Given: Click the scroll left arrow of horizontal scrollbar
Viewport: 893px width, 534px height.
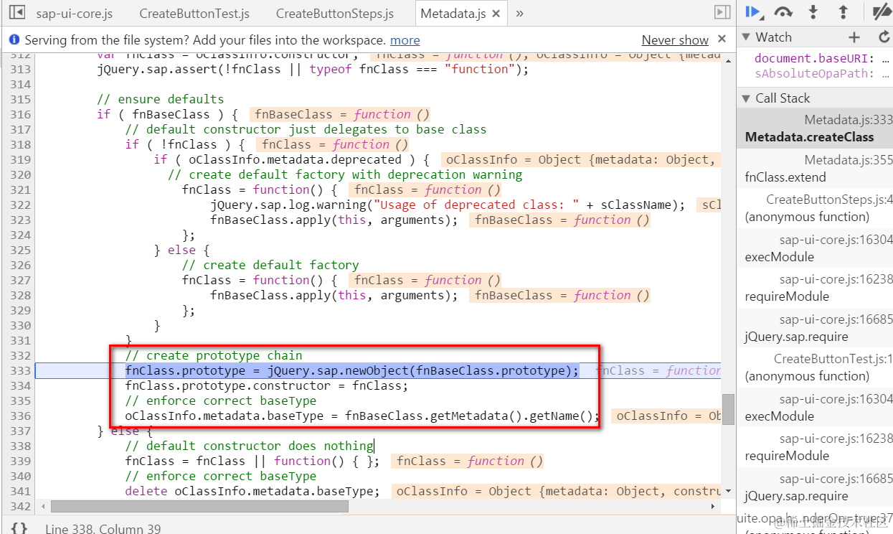Looking at the screenshot, I should 43,506.
